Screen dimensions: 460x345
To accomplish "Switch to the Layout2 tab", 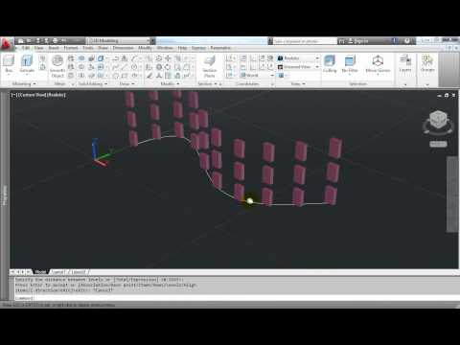I will pyautogui.click(x=79, y=272).
